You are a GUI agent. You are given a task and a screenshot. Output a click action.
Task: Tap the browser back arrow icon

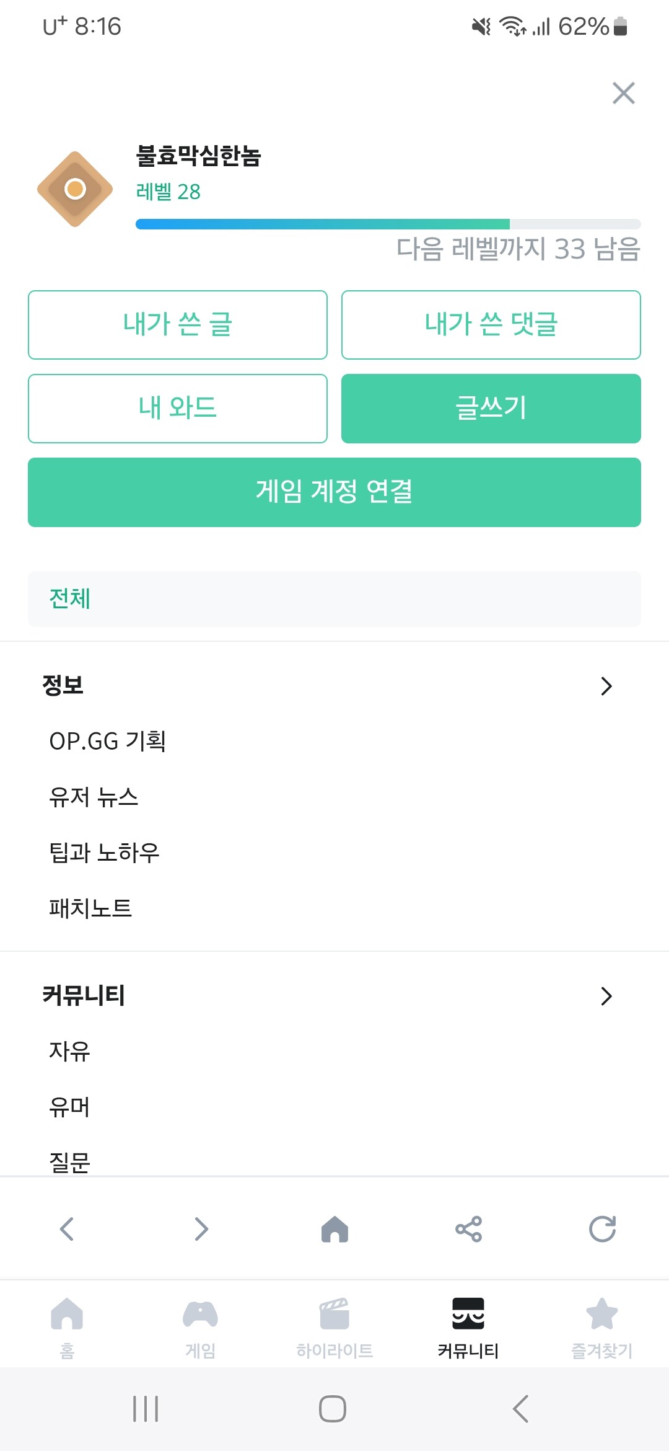coord(67,1229)
